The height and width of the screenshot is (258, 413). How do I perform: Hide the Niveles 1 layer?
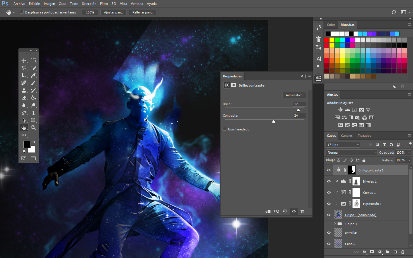click(x=329, y=181)
